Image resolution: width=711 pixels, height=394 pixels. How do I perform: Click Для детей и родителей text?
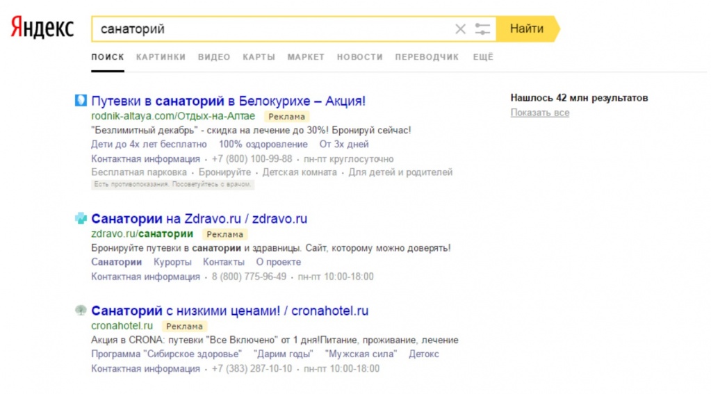[x=400, y=172]
